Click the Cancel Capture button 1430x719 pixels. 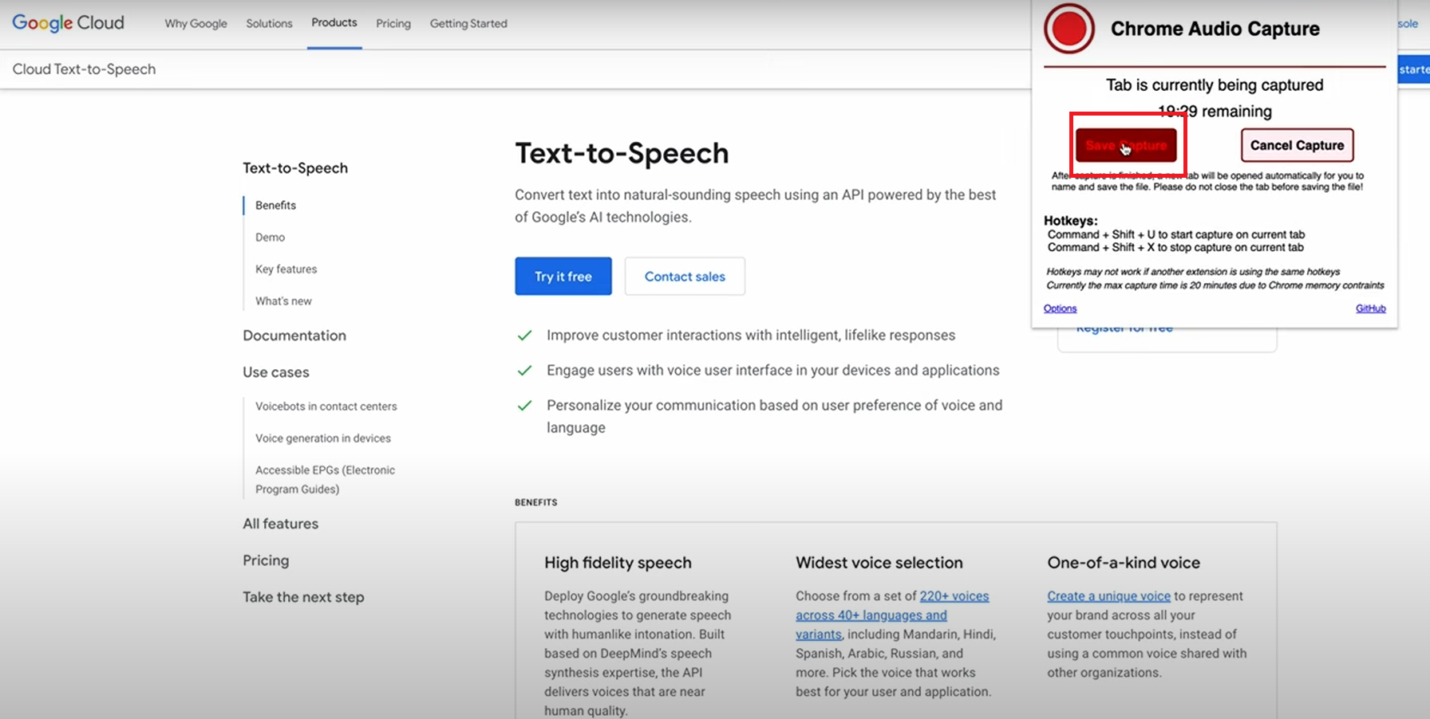click(x=1297, y=145)
